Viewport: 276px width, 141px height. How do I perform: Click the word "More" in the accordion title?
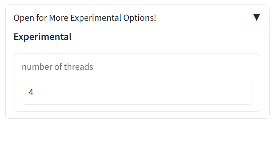click(x=59, y=18)
